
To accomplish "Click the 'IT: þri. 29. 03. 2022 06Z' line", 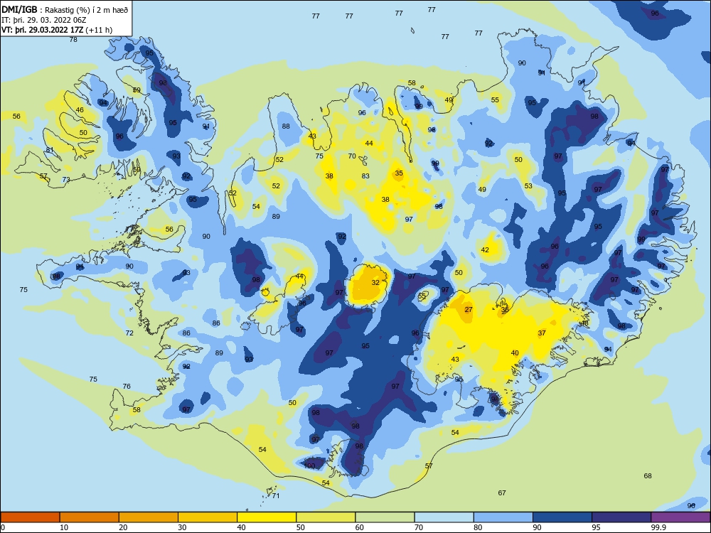I will coord(44,20).
